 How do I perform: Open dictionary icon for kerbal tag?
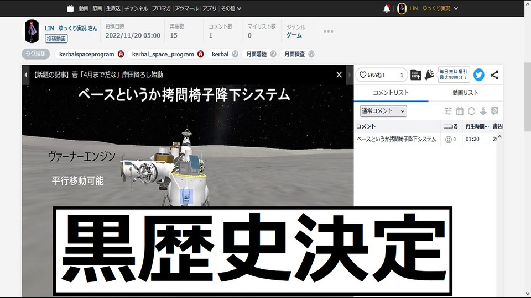pyautogui.click(x=235, y=54)
